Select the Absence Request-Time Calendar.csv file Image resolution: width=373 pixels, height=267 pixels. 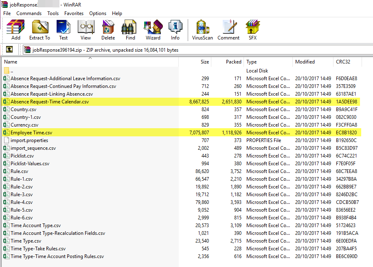click(50, 102)
